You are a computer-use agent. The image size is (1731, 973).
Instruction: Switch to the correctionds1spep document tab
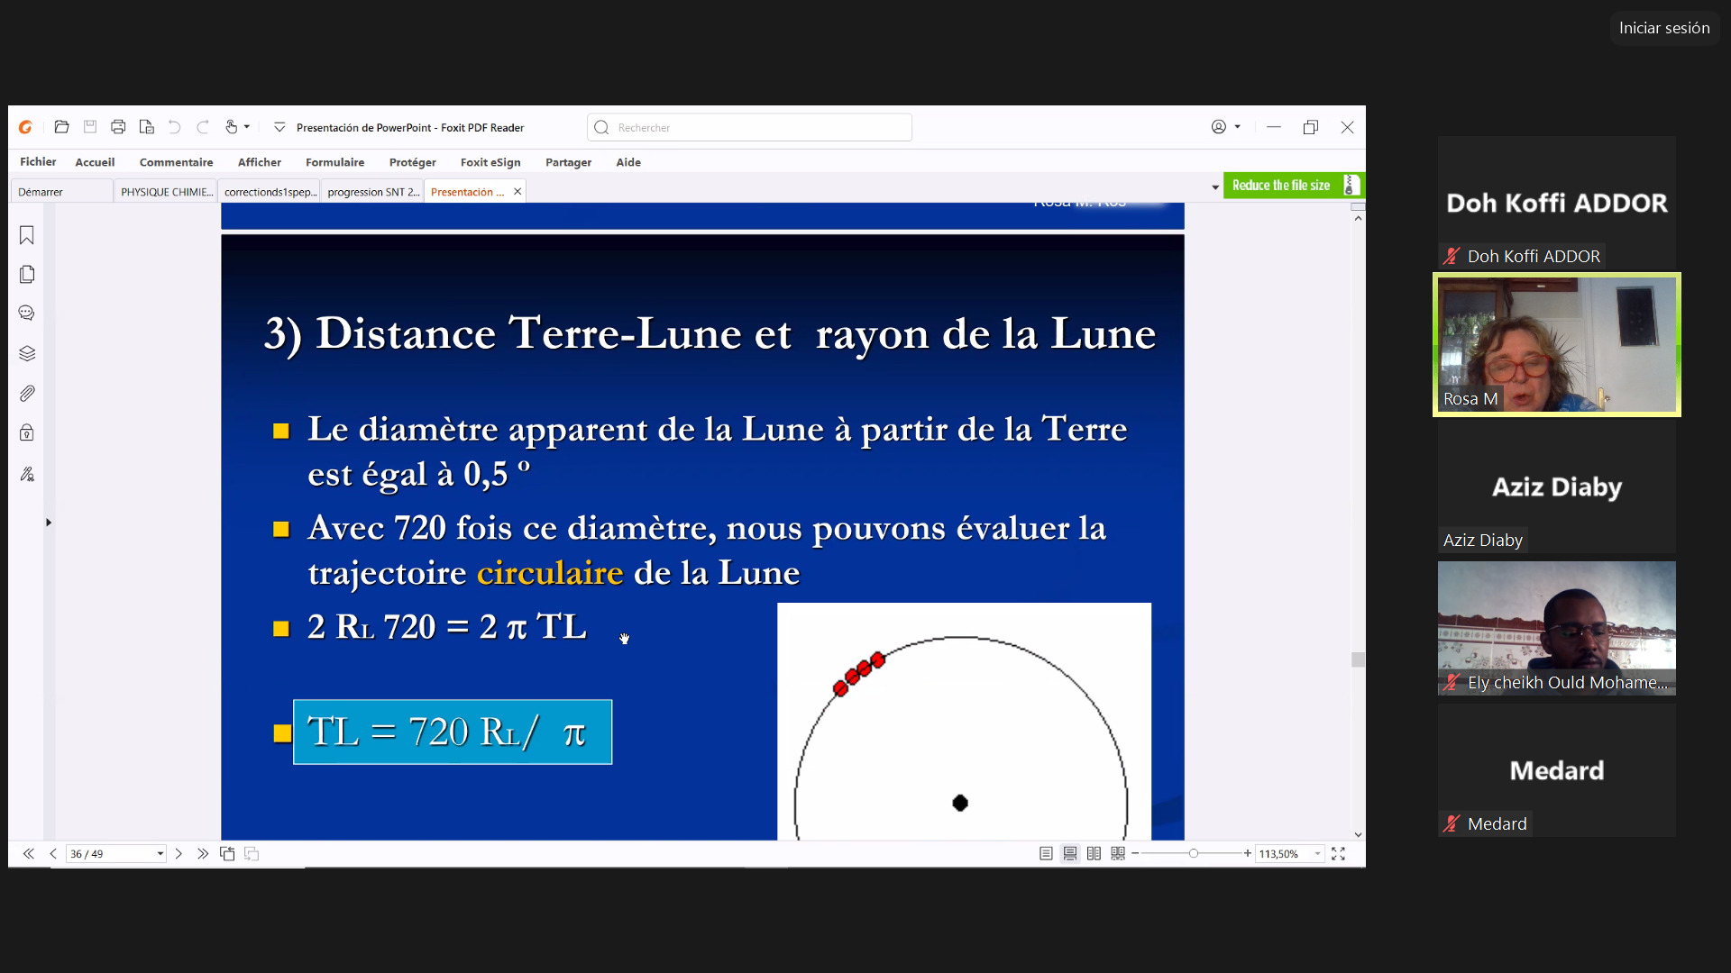pos(270,192)
